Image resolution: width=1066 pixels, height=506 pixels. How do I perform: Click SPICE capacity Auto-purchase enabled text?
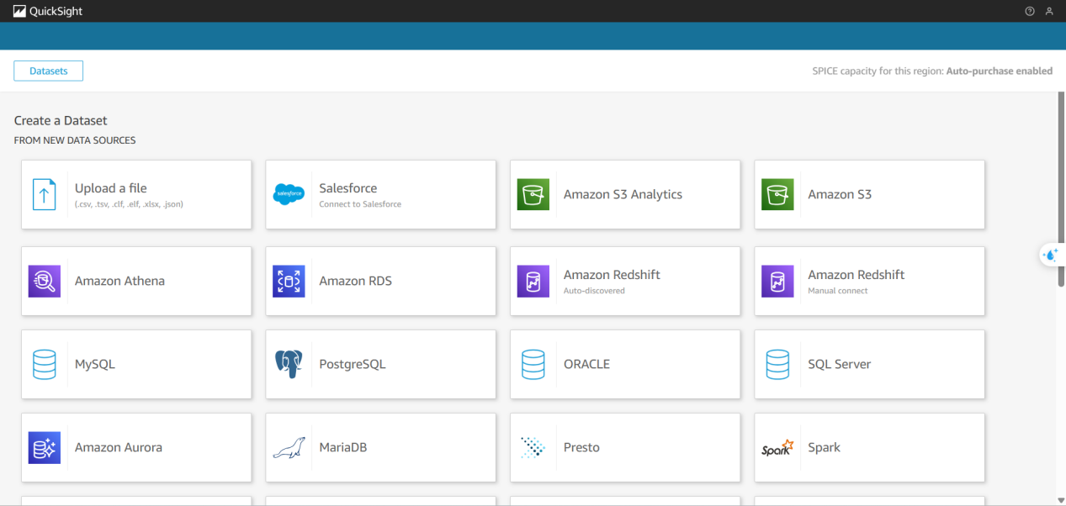932,71
